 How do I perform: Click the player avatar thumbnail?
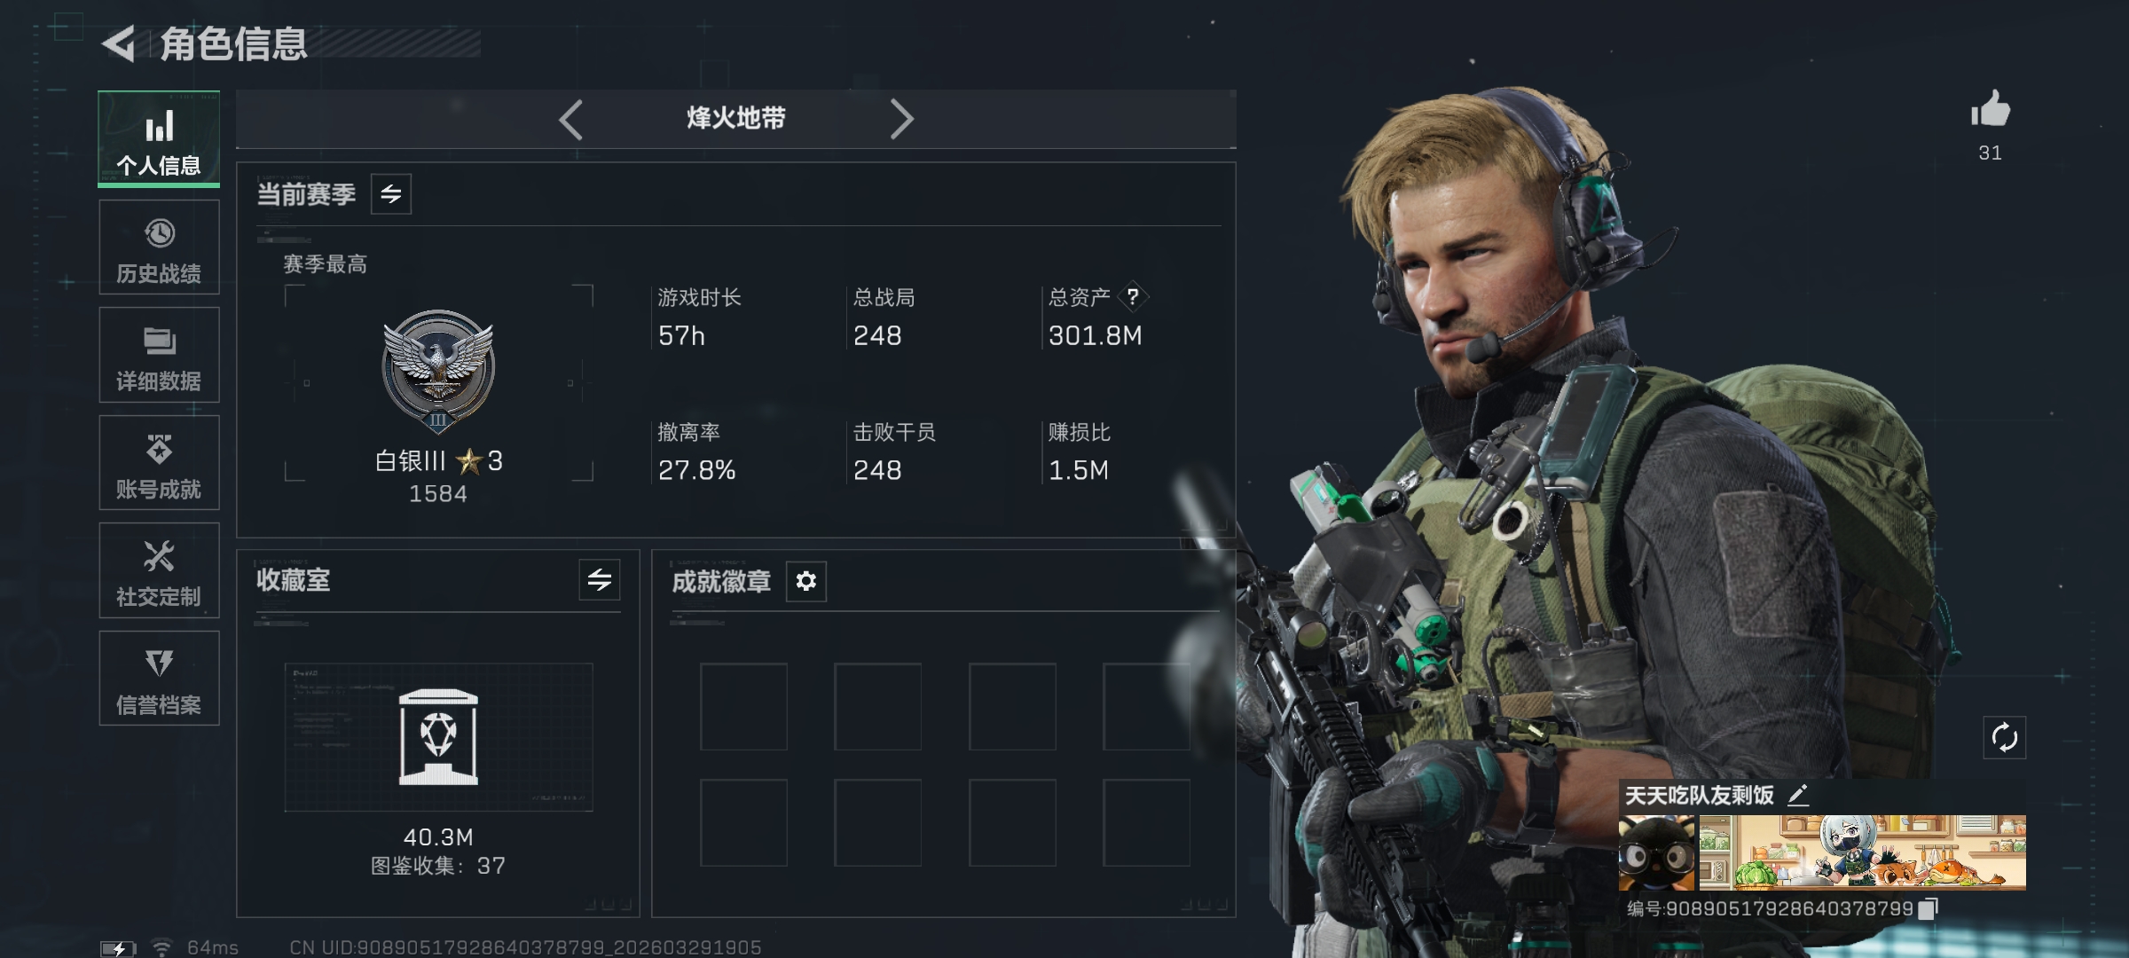(x=1656, y=853)
